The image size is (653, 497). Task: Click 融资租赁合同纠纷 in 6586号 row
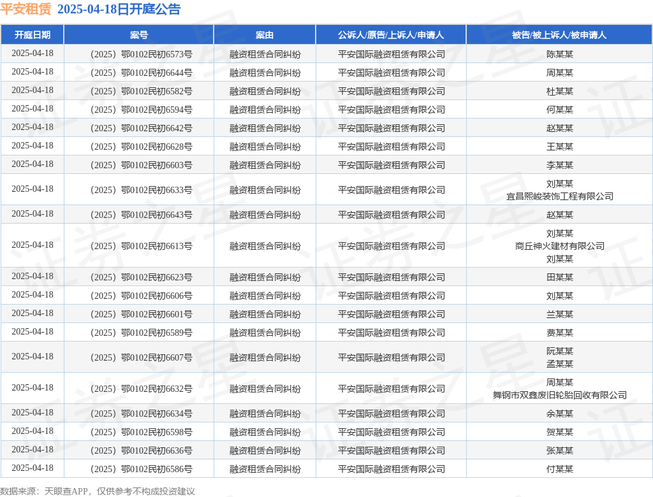pyautogui.click(x=265, y=469)
